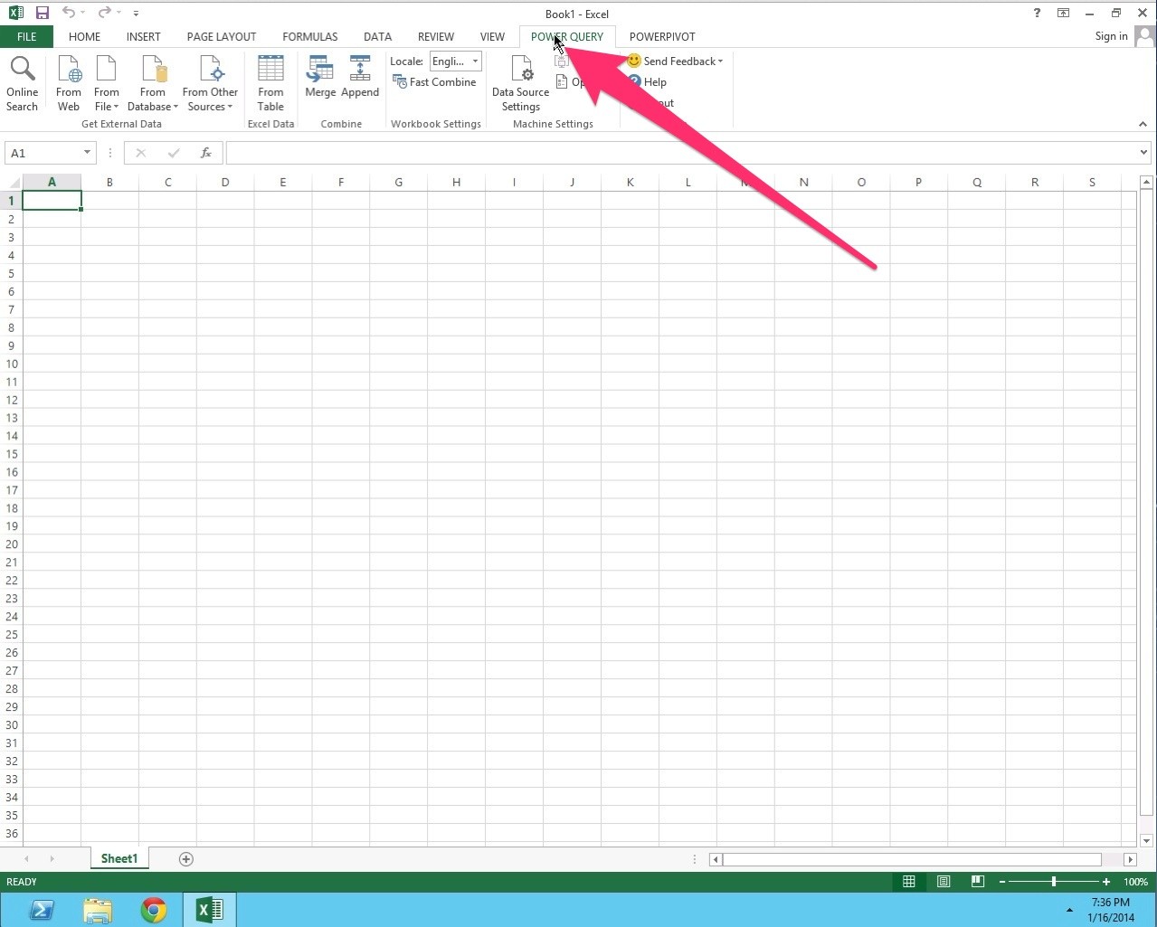Image resolution: width=1157 pixels, height=927 pixels.
Task: Switch to the DATA tab
Action: (377, 37)
